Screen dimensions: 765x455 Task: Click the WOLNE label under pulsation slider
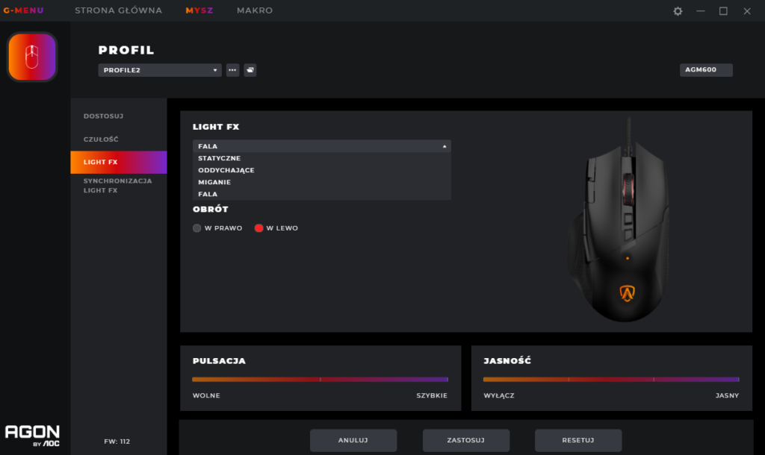pyautogui.click(x=206, y=395)
